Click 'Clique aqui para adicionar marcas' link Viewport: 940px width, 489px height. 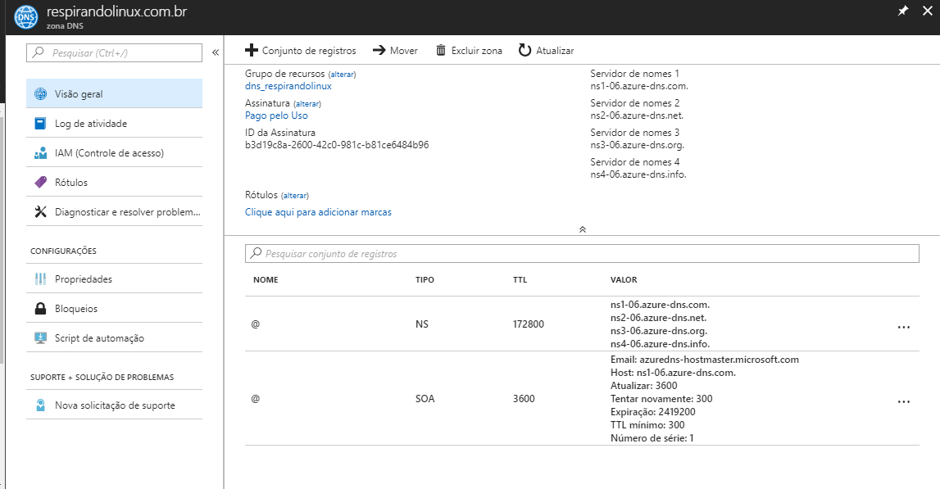tap(318, 212)
